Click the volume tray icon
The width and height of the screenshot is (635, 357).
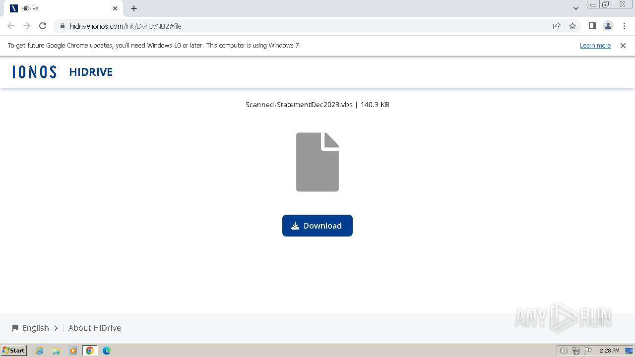564,351
